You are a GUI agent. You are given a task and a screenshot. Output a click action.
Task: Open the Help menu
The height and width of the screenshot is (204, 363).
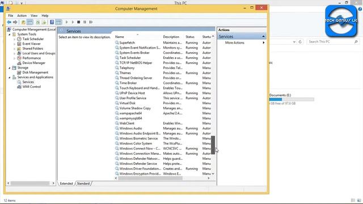click(45, 15)
